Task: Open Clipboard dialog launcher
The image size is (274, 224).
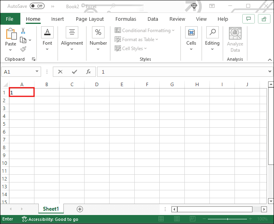Action: point(34,59)
